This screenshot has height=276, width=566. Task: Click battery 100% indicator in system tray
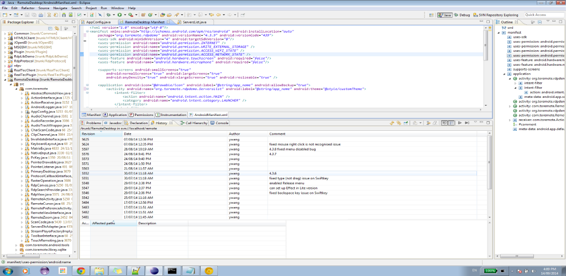490,270
